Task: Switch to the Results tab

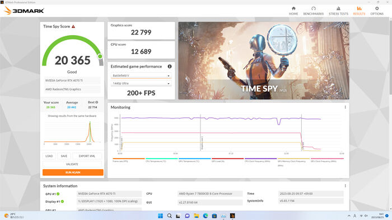Action: 359,11
